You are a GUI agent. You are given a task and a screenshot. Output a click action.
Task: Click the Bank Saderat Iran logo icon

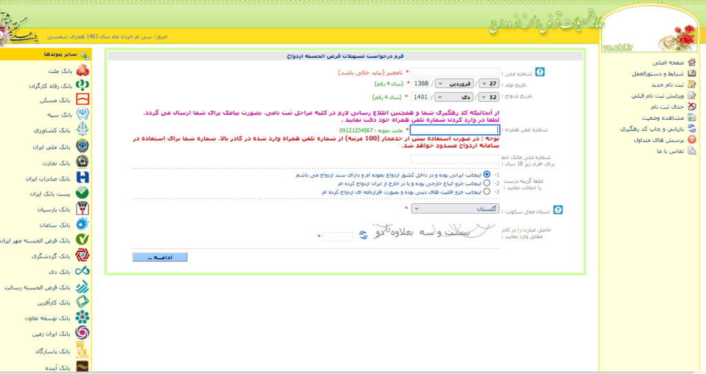[83, 177]
